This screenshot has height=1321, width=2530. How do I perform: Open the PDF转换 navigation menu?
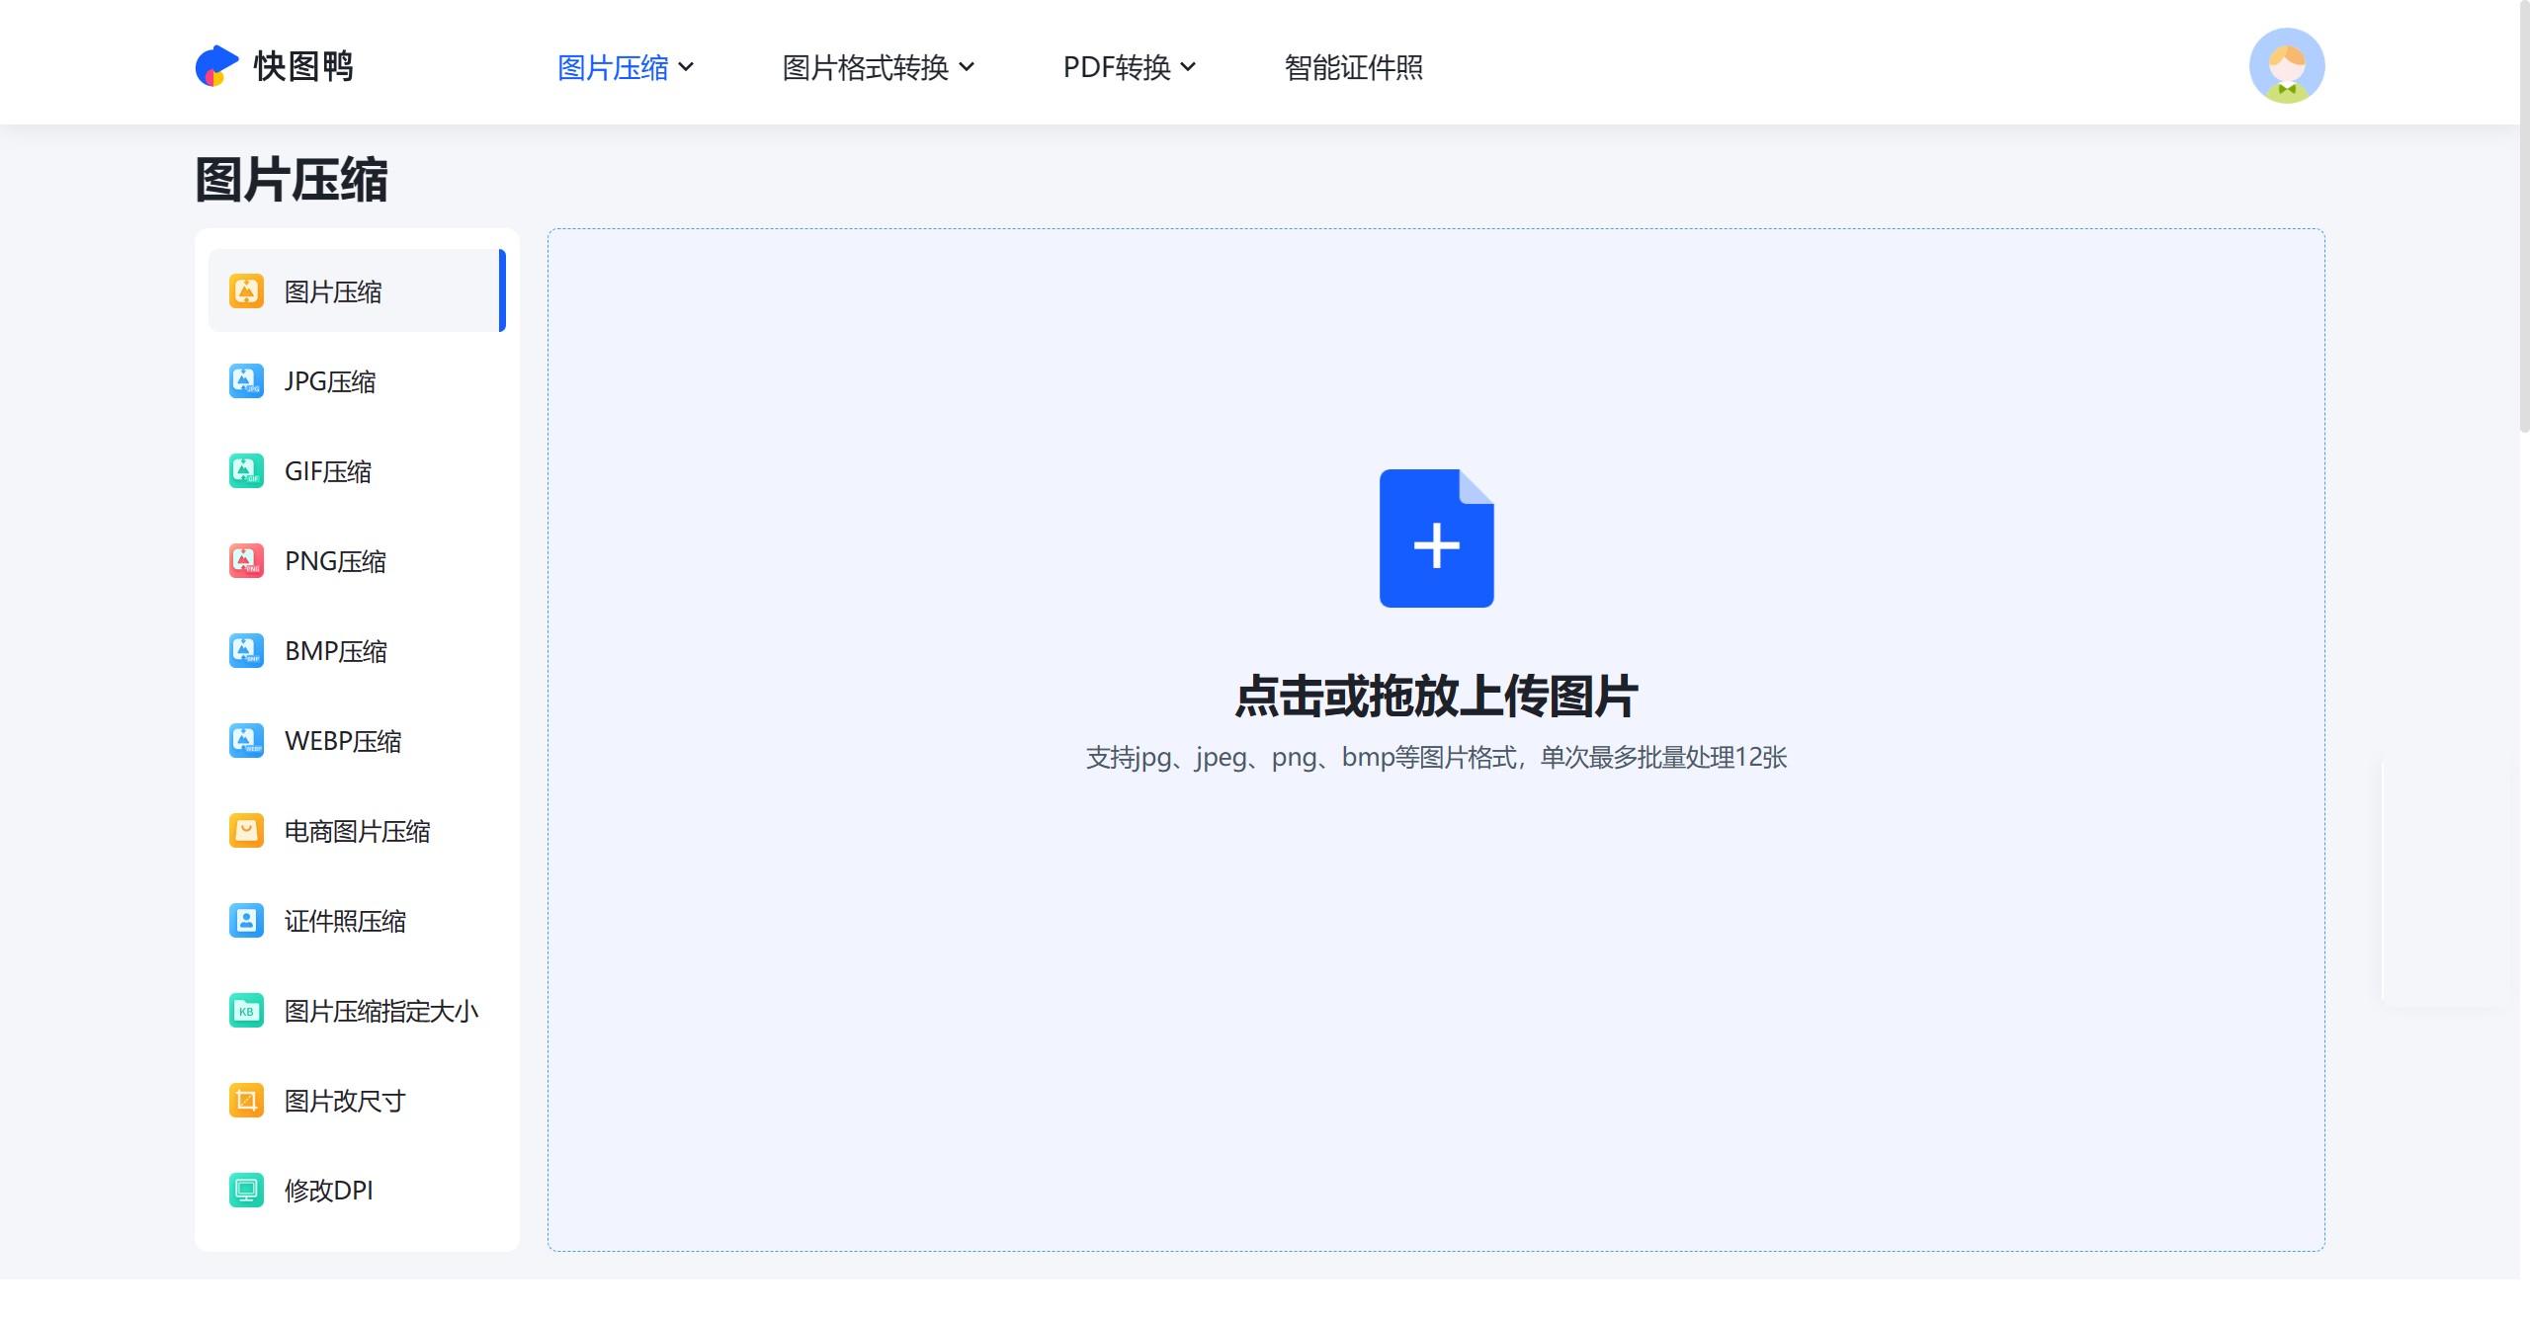1130,67
